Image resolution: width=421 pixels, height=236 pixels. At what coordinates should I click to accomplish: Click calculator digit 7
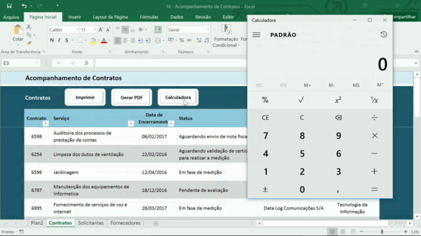pos(265,136)
